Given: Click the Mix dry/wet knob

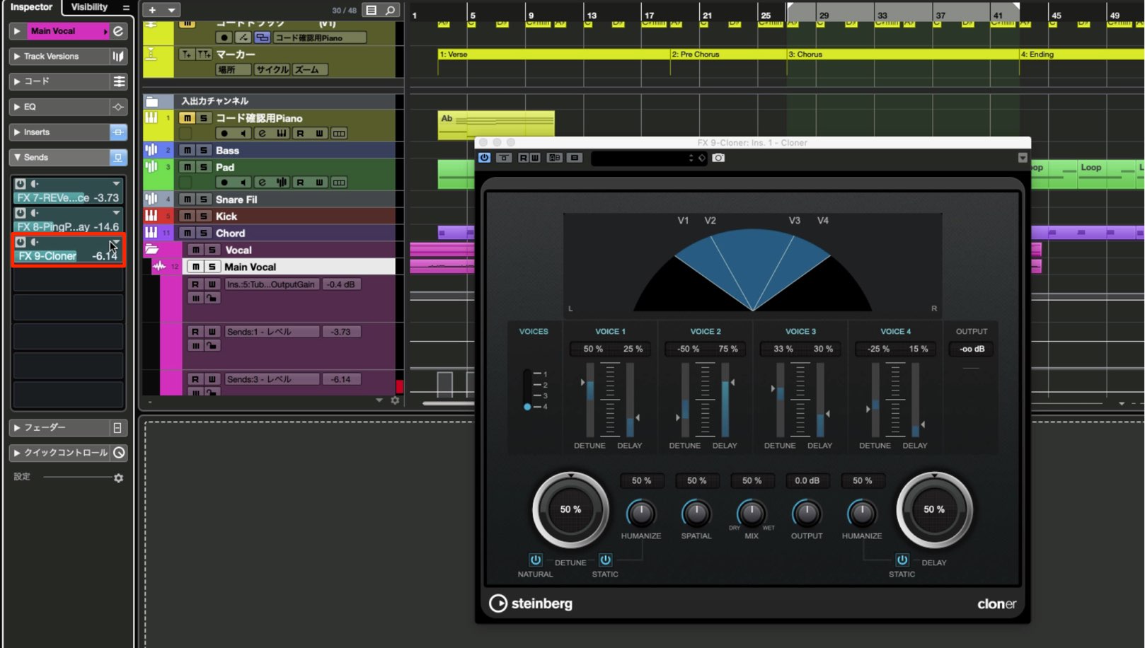Looking at the screenshot, I should [752, 513].
